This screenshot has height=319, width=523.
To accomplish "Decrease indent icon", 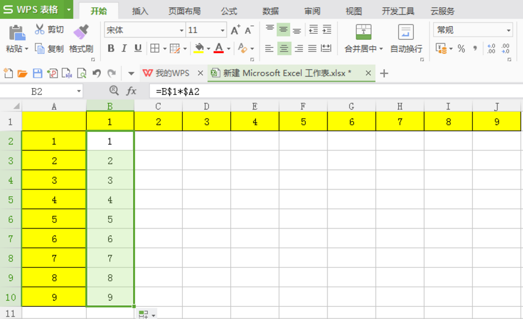I will click(x=313, y=30).
